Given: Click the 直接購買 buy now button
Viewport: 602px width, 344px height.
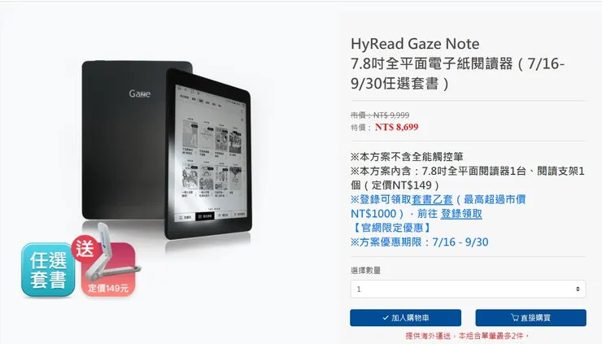Looking at the screenshot, I should click(x=530, y=318).
